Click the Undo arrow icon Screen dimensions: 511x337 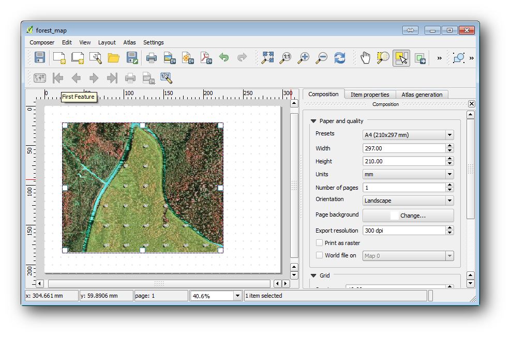[x=224, y=58]
